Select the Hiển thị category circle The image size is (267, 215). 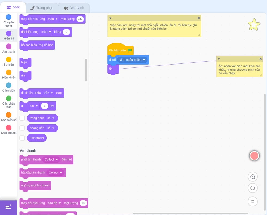tap(9, 34)
